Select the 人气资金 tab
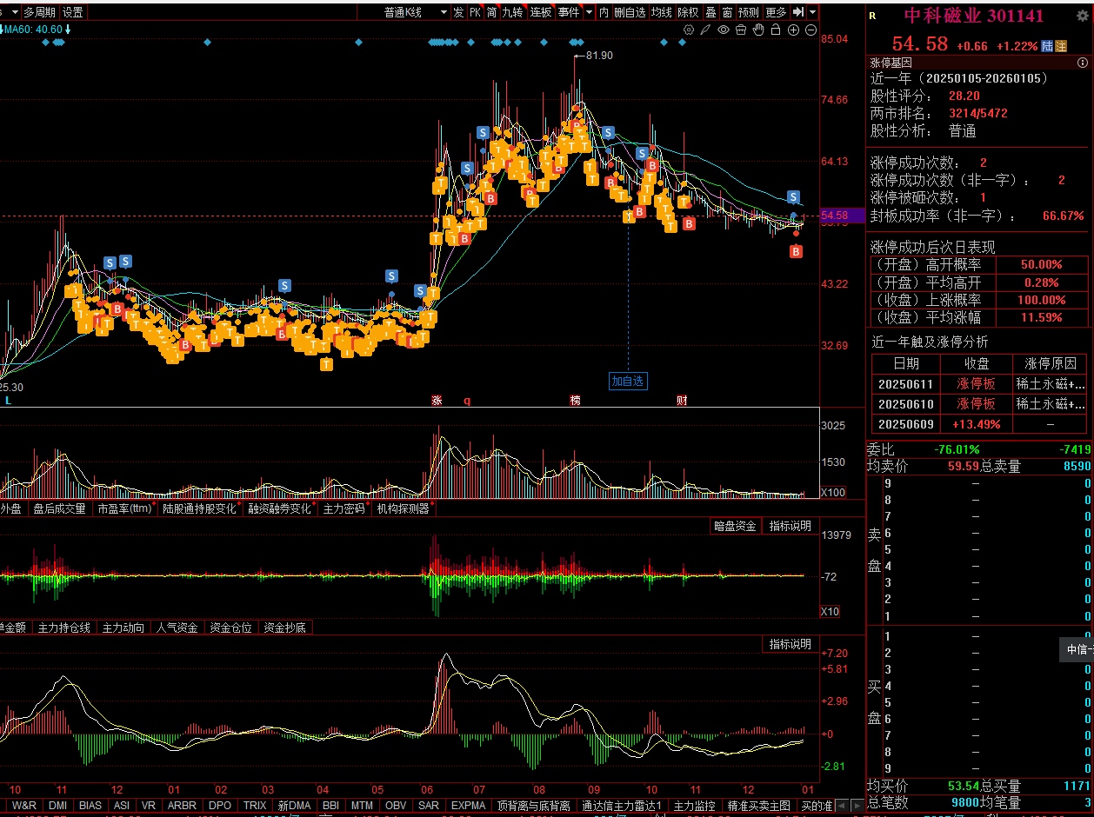Screen dimensions: 1094x817 pyautogui.click(x=177, y=627)
